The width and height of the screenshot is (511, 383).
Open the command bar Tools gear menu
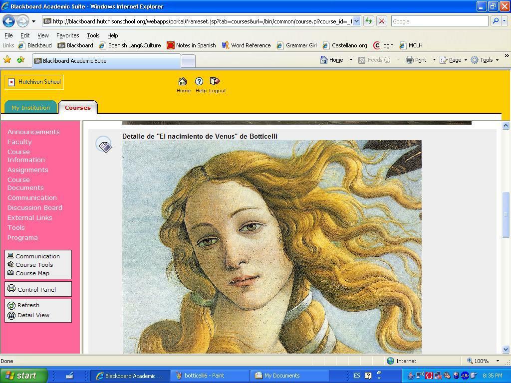click(x=485, y=60)
